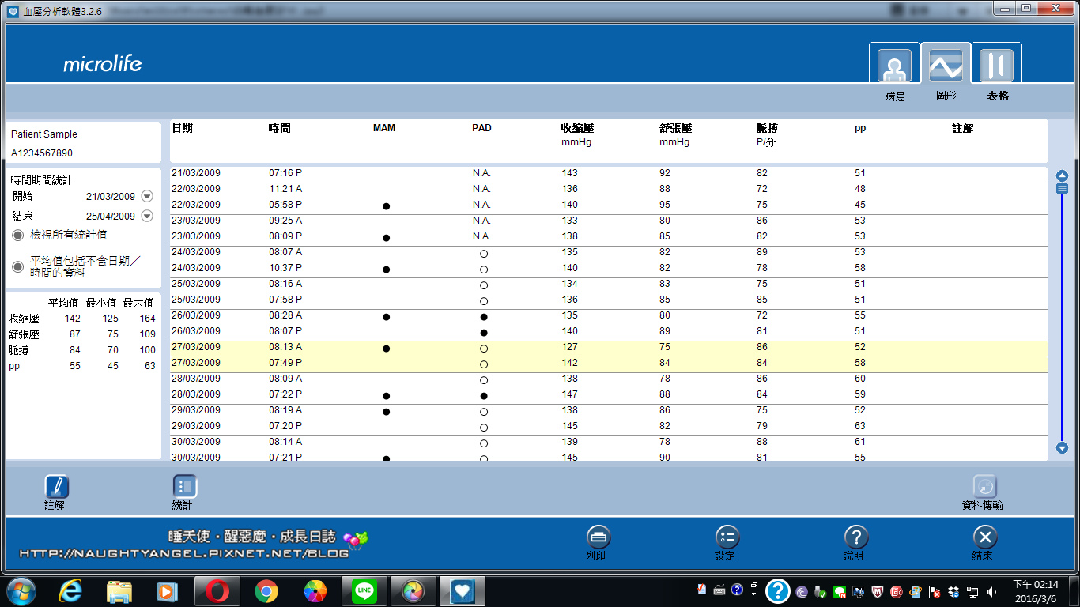Click the 25/04/2009 end date value

111,216
